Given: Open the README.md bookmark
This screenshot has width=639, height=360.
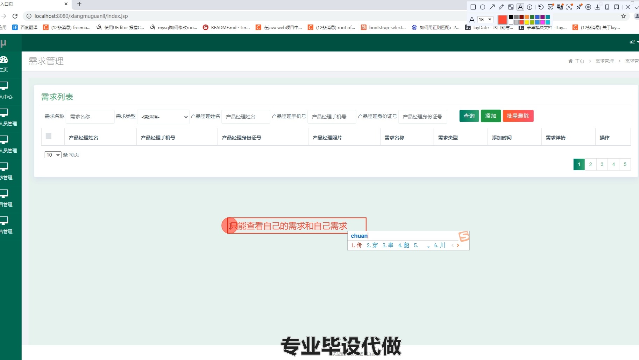Looking at the screenshot, I should coord(226,27).
